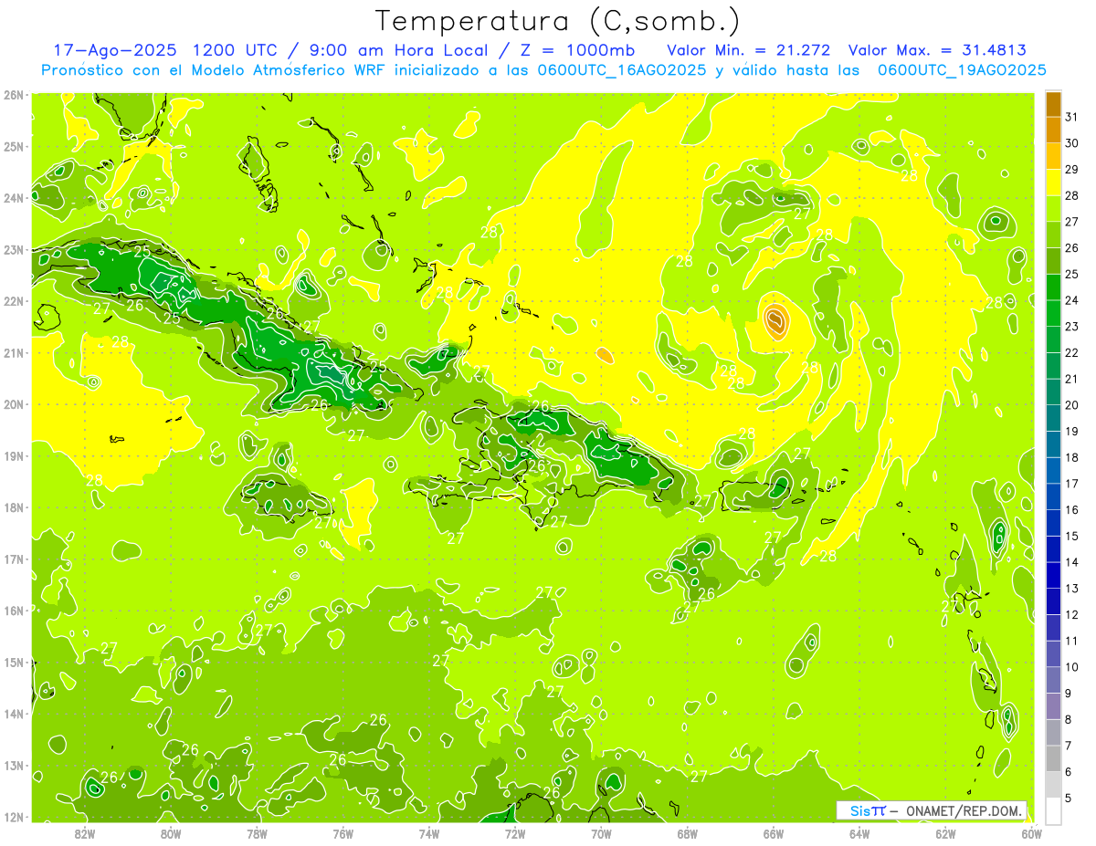Click the "76W" longitude axis label
1096x846 pixels.
[x=343, y=833]
